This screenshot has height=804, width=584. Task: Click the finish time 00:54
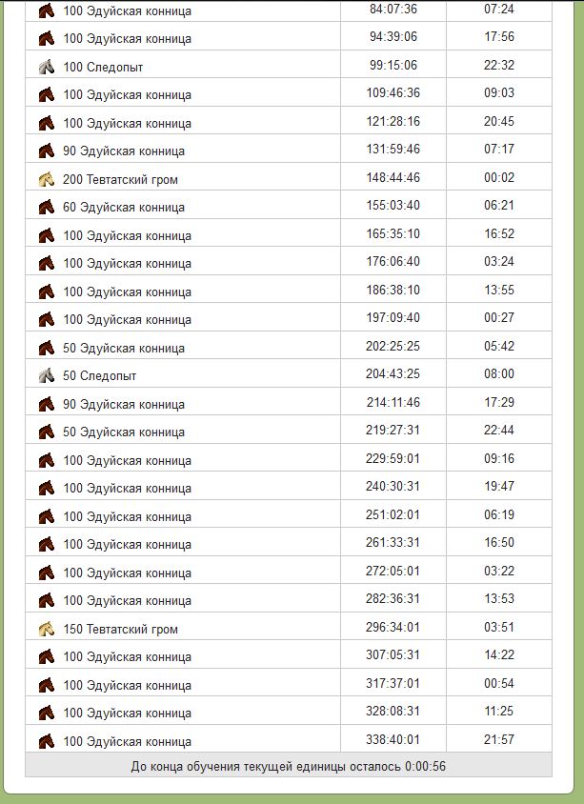[499, 683]
